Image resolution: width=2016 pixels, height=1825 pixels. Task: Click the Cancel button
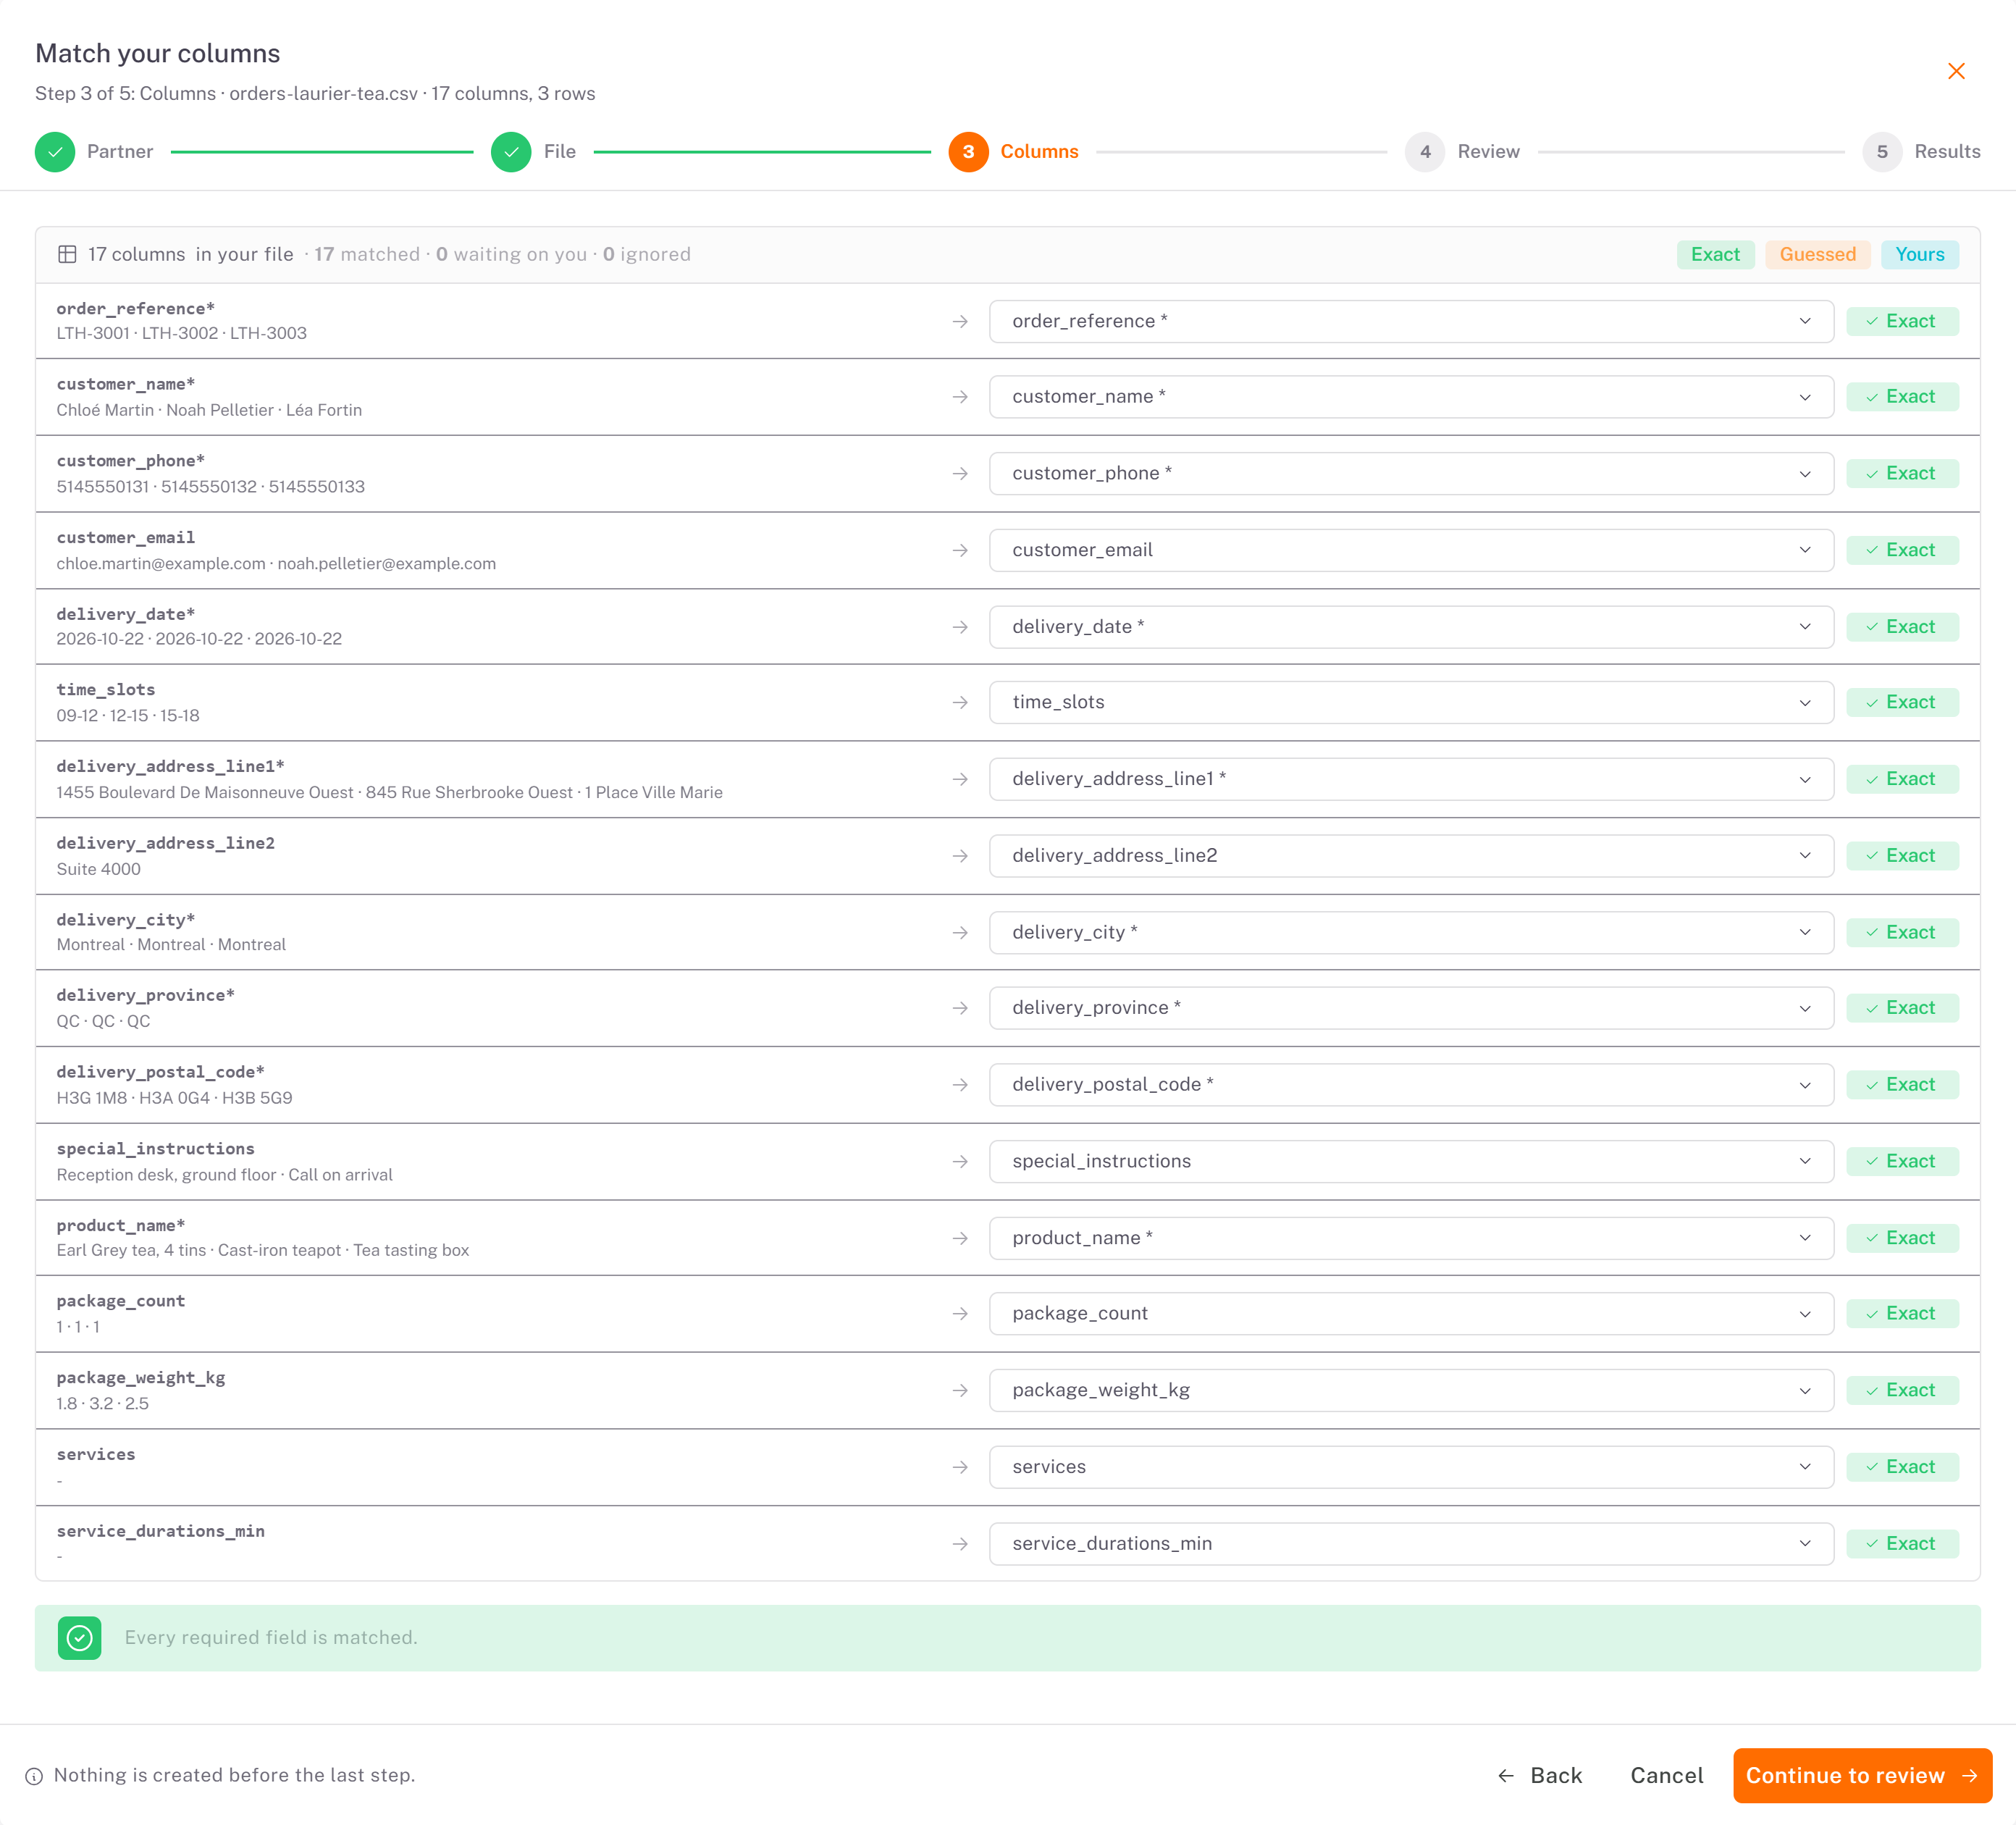1666,1776
